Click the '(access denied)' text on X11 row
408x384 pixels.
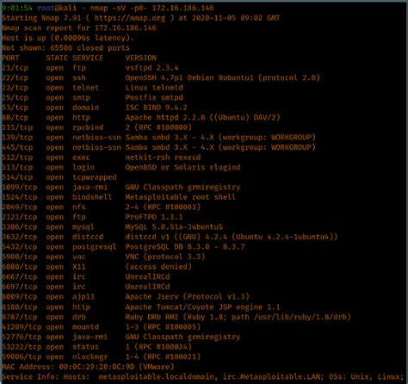click(158, 267)
